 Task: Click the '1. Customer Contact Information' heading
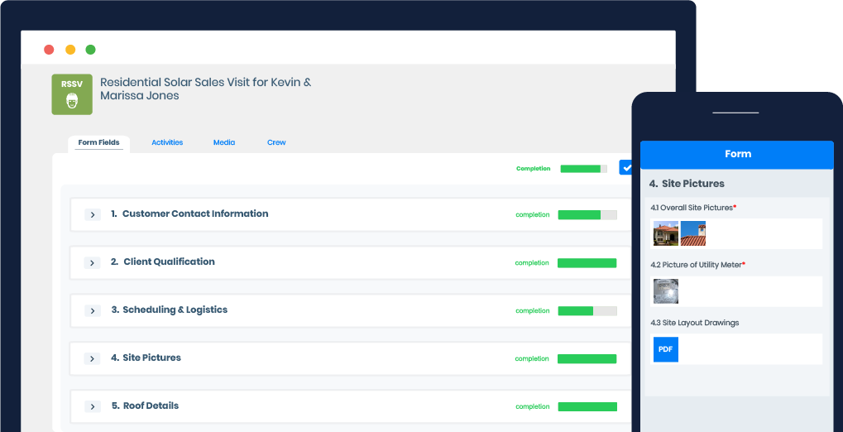(x=189, y=214)
